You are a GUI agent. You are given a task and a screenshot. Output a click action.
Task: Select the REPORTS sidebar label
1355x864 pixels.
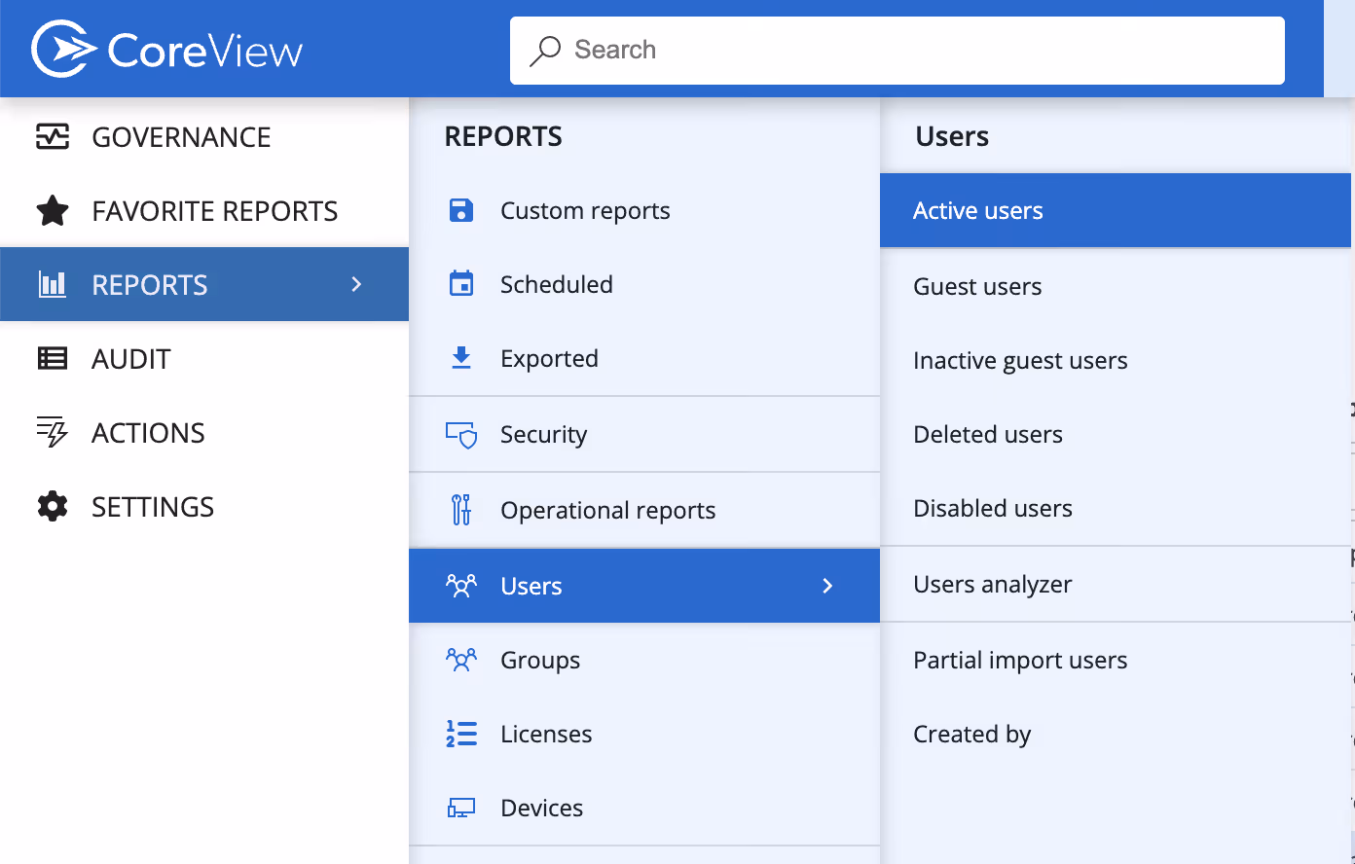(x=150, y=285)
